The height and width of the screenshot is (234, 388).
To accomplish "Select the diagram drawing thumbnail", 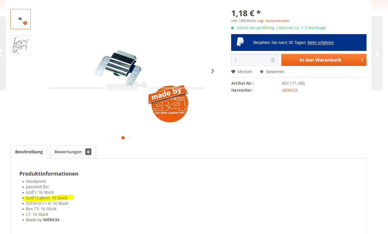I will coord(21,45).
